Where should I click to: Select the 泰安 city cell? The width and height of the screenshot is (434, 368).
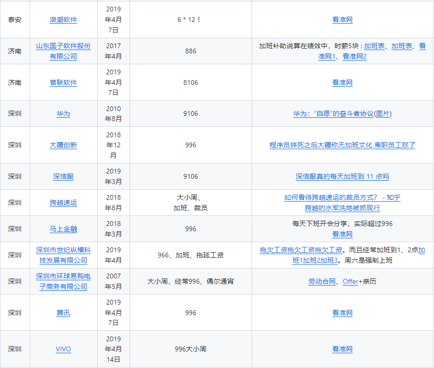click(x=15, y=20)
